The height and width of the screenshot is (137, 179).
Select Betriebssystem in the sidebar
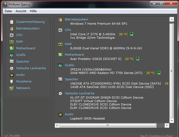coord(28,28)
